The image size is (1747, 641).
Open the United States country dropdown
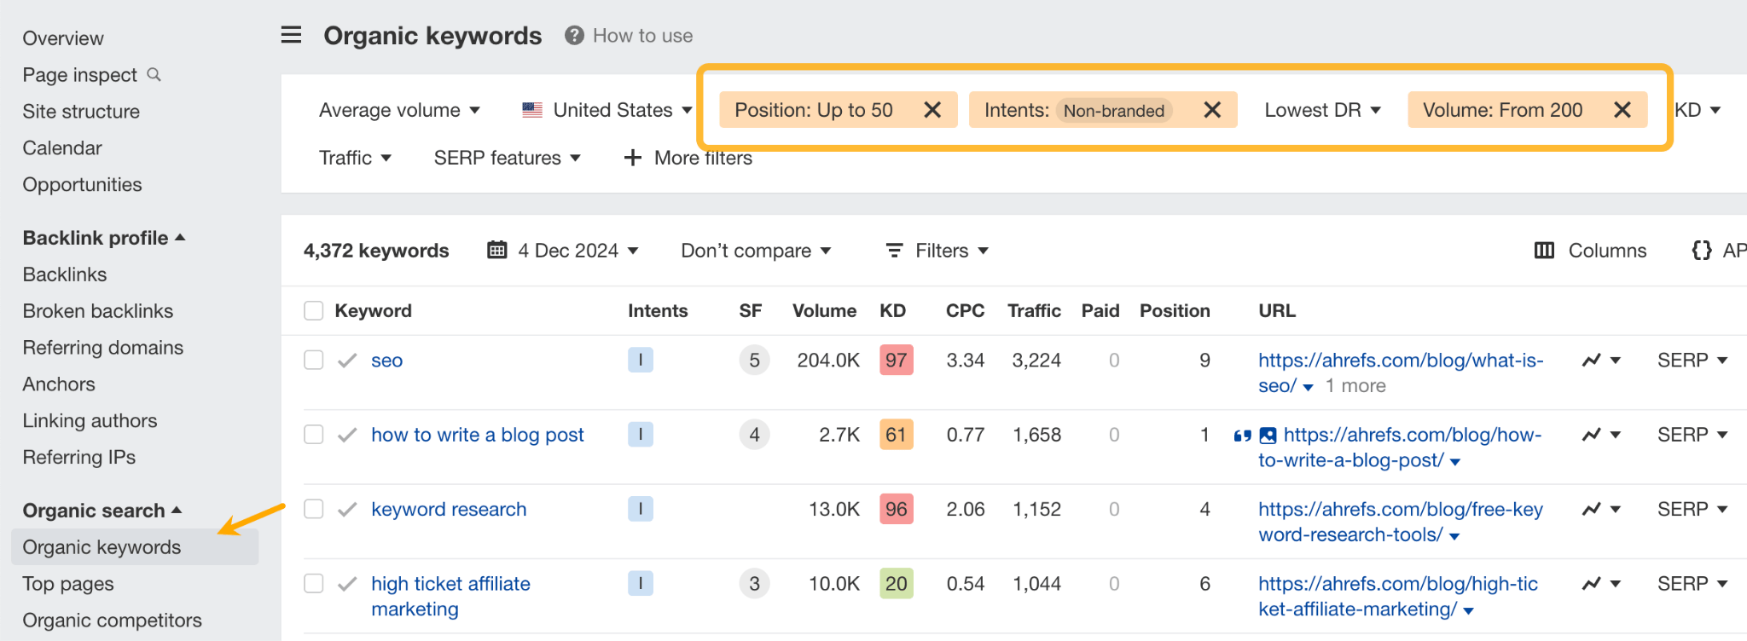click(607, 110)
